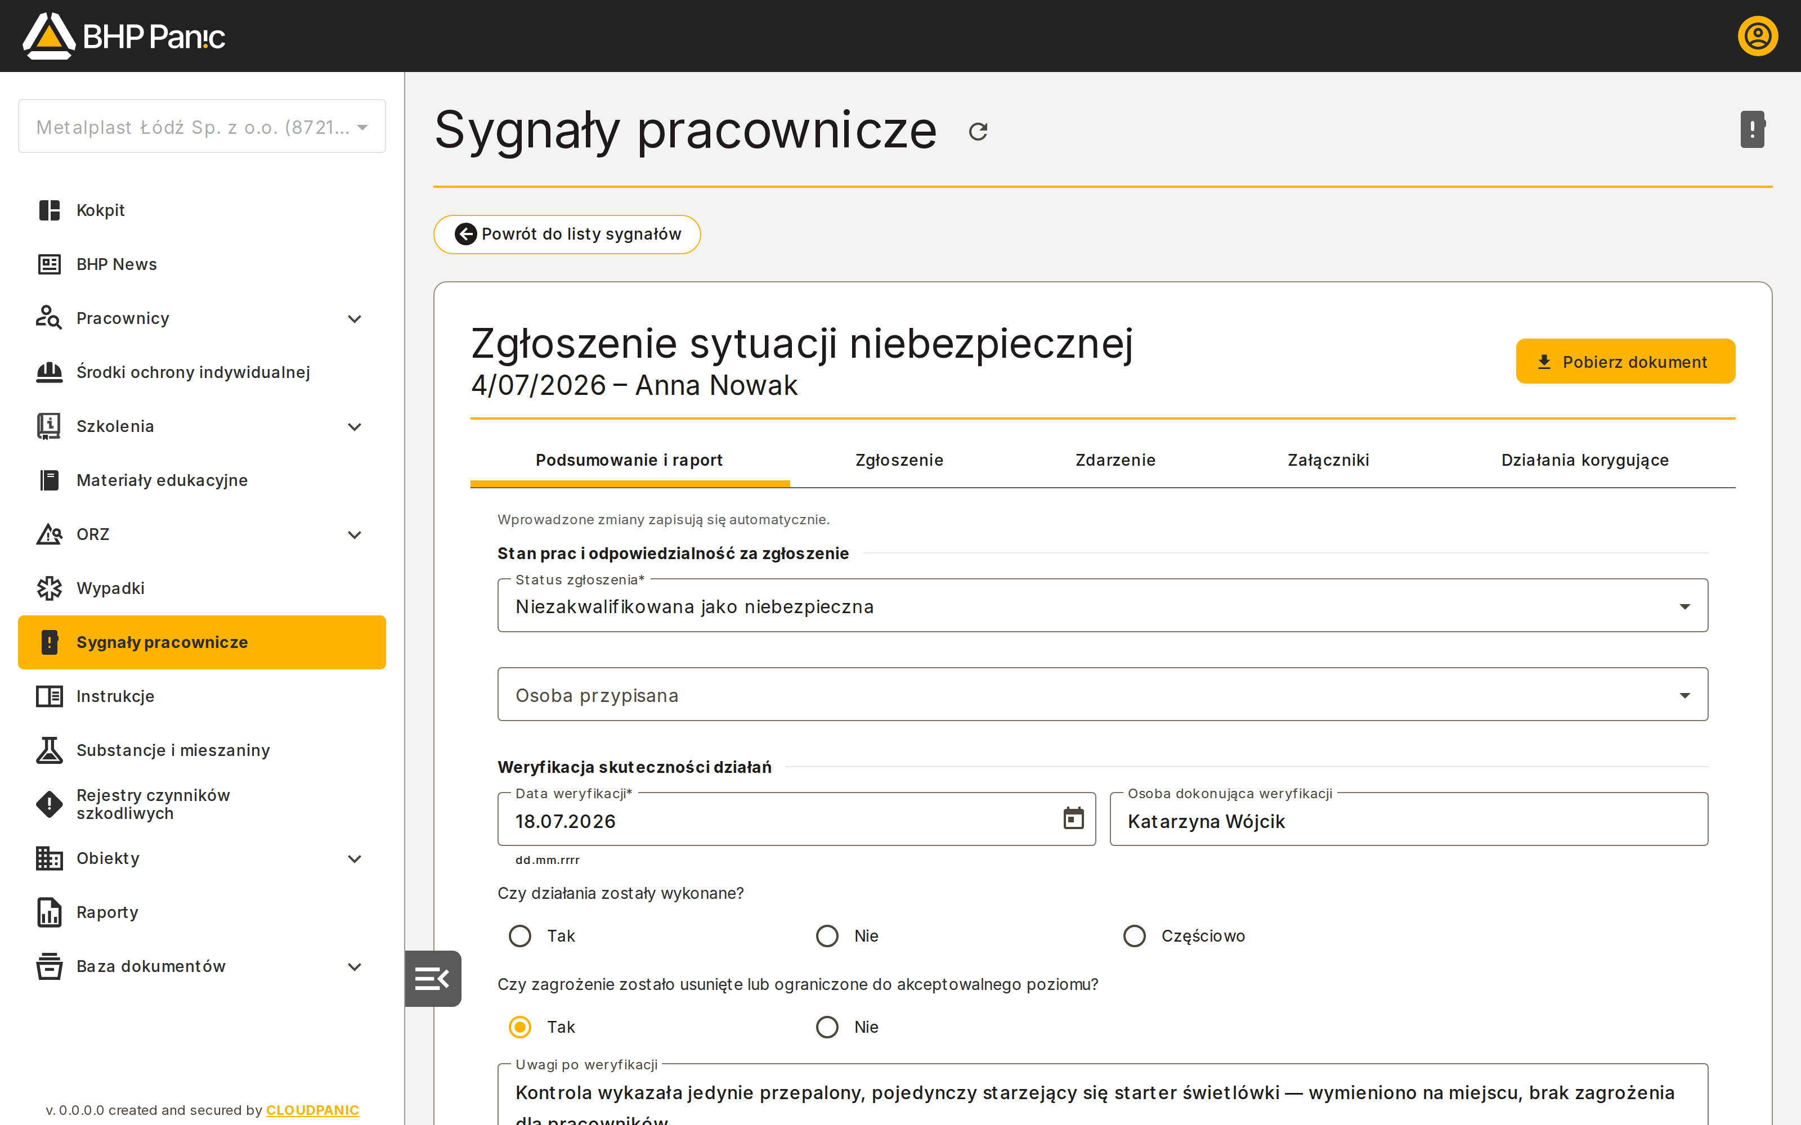This screenshot has height=1125, width=1801.
Task: Select Nie for Czy działania zostały wykonane
Action: (x=827, y=936)
